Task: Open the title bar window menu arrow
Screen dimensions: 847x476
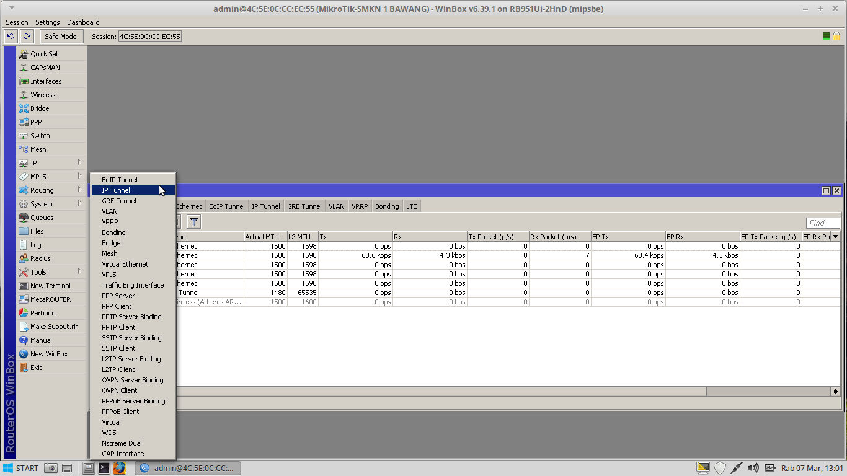Action: 12,9
